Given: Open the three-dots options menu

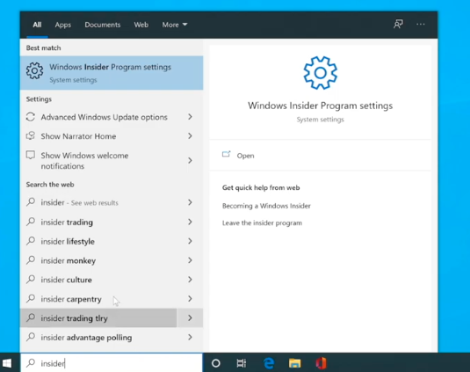Looking at the screenshot, I should 421,24.
